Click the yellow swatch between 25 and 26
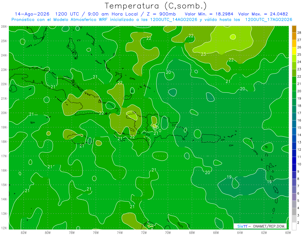The height and width of the screenshot is (236, 306). (x=294, y=51)
